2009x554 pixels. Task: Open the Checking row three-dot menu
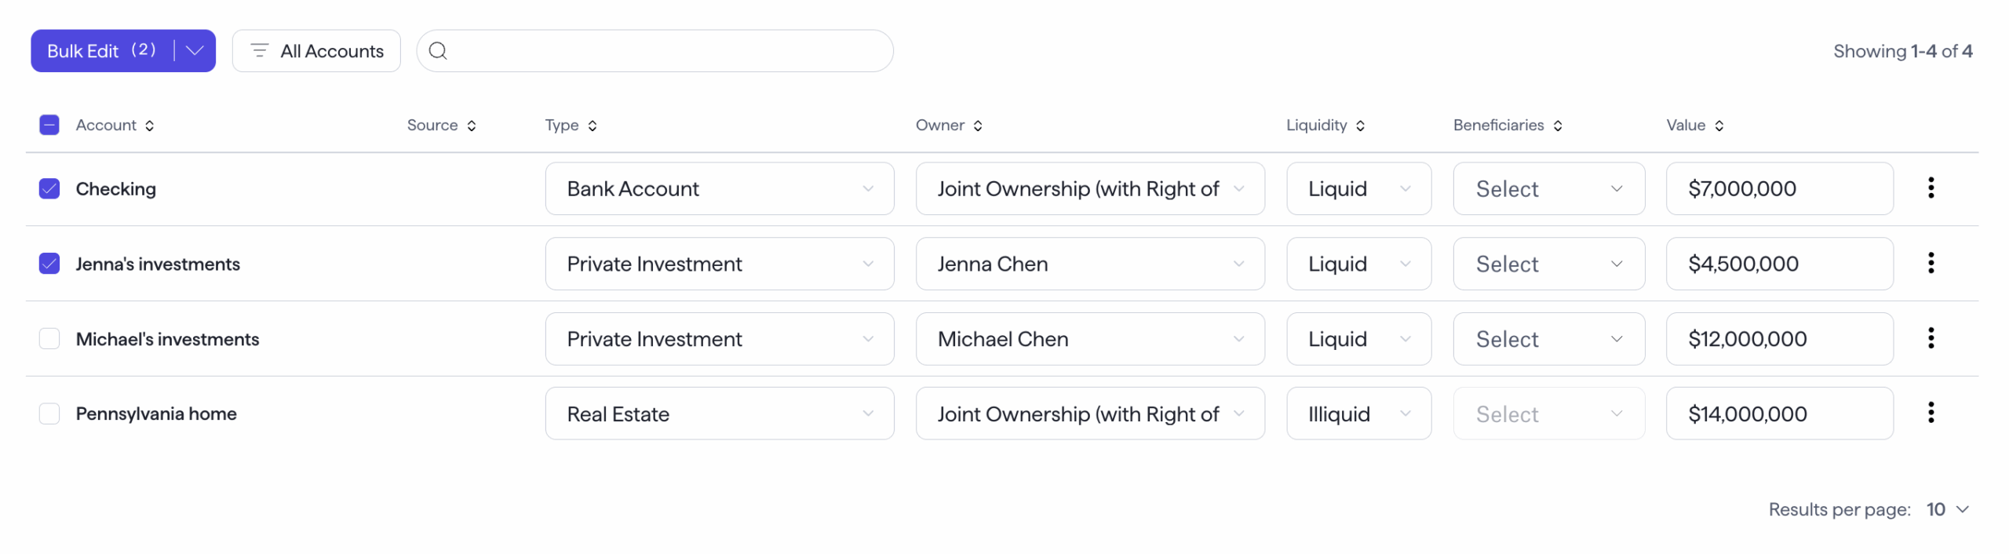click(x=1930, y=188)
